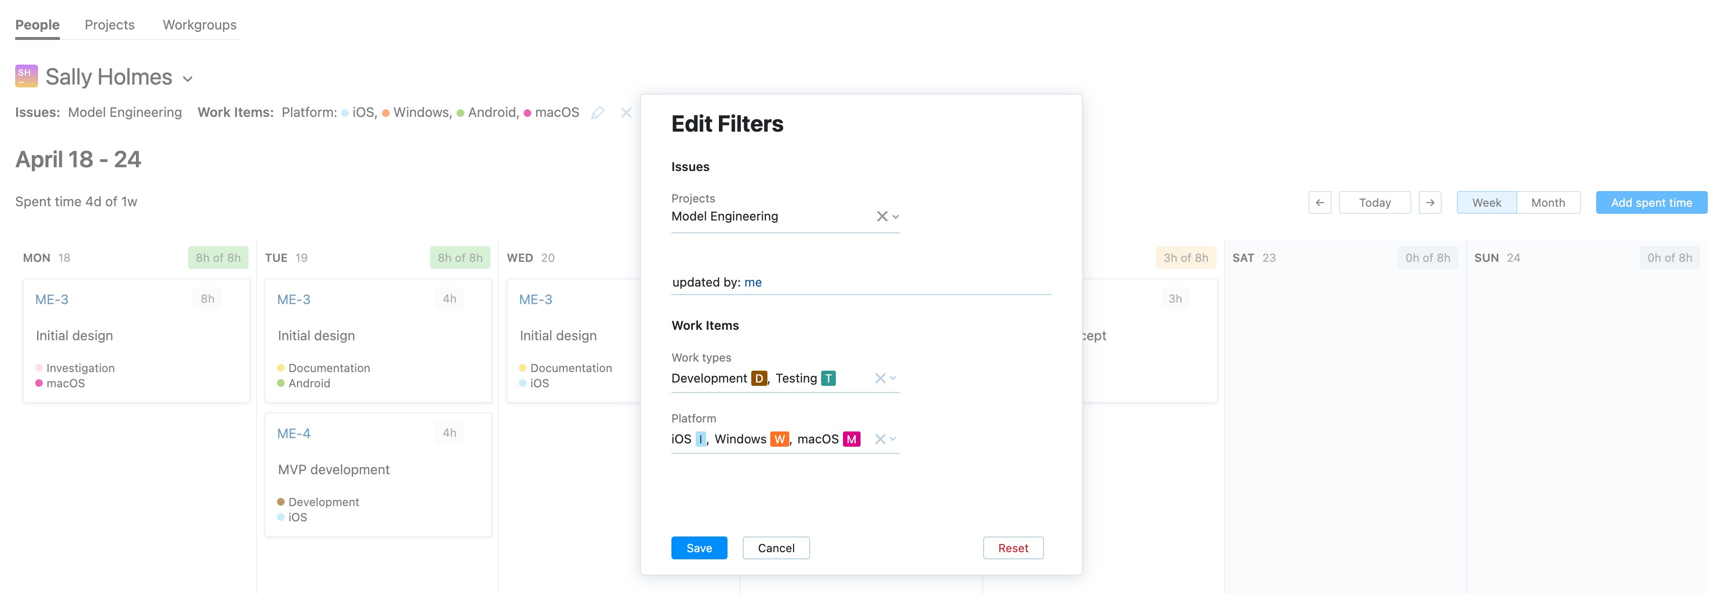Navigate to next week with right arrow
1723x594 pixels.
pos(1431,202)
